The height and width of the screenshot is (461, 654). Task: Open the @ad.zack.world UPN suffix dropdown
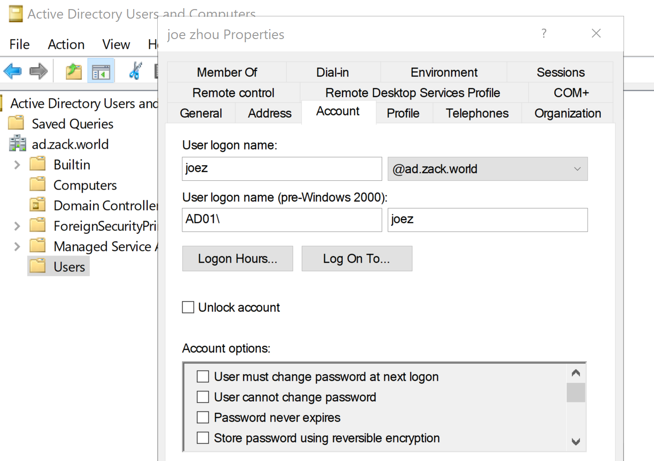click(x=488, y=169)
